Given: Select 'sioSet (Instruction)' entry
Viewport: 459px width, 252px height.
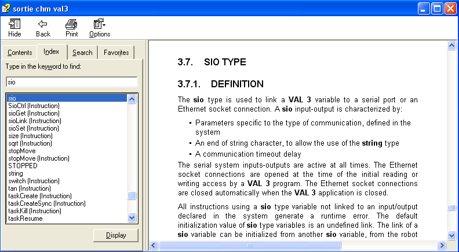Looking at the screenshot, I should 67,128.
